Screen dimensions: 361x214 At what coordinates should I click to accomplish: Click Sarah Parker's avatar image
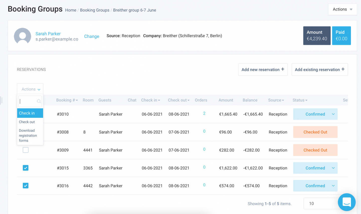(23, 36)
